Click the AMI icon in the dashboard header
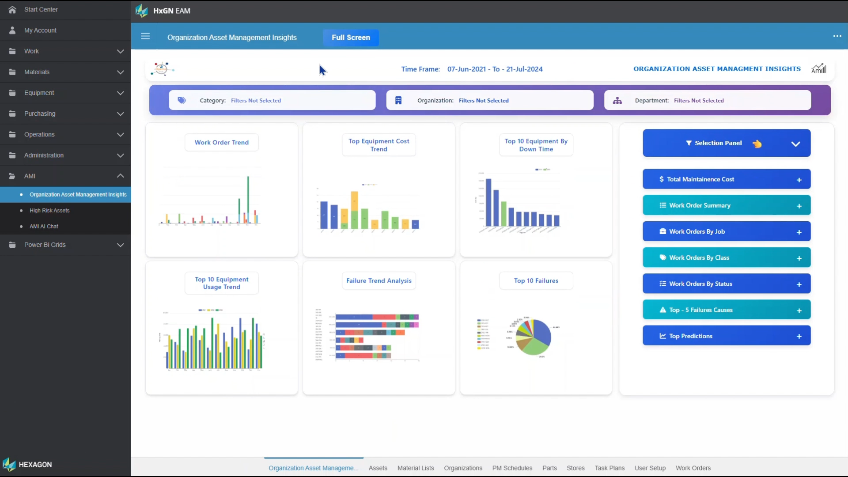848x477 pixels. [x=819, y=68]
